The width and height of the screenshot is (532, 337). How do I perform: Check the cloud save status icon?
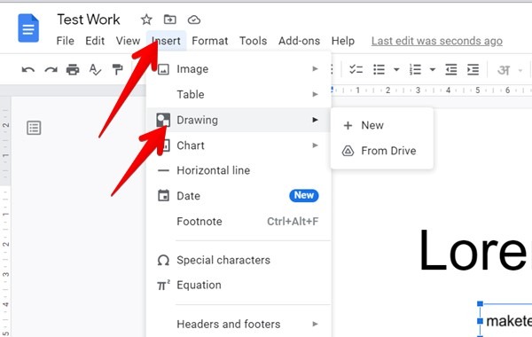tap(193, 20)
